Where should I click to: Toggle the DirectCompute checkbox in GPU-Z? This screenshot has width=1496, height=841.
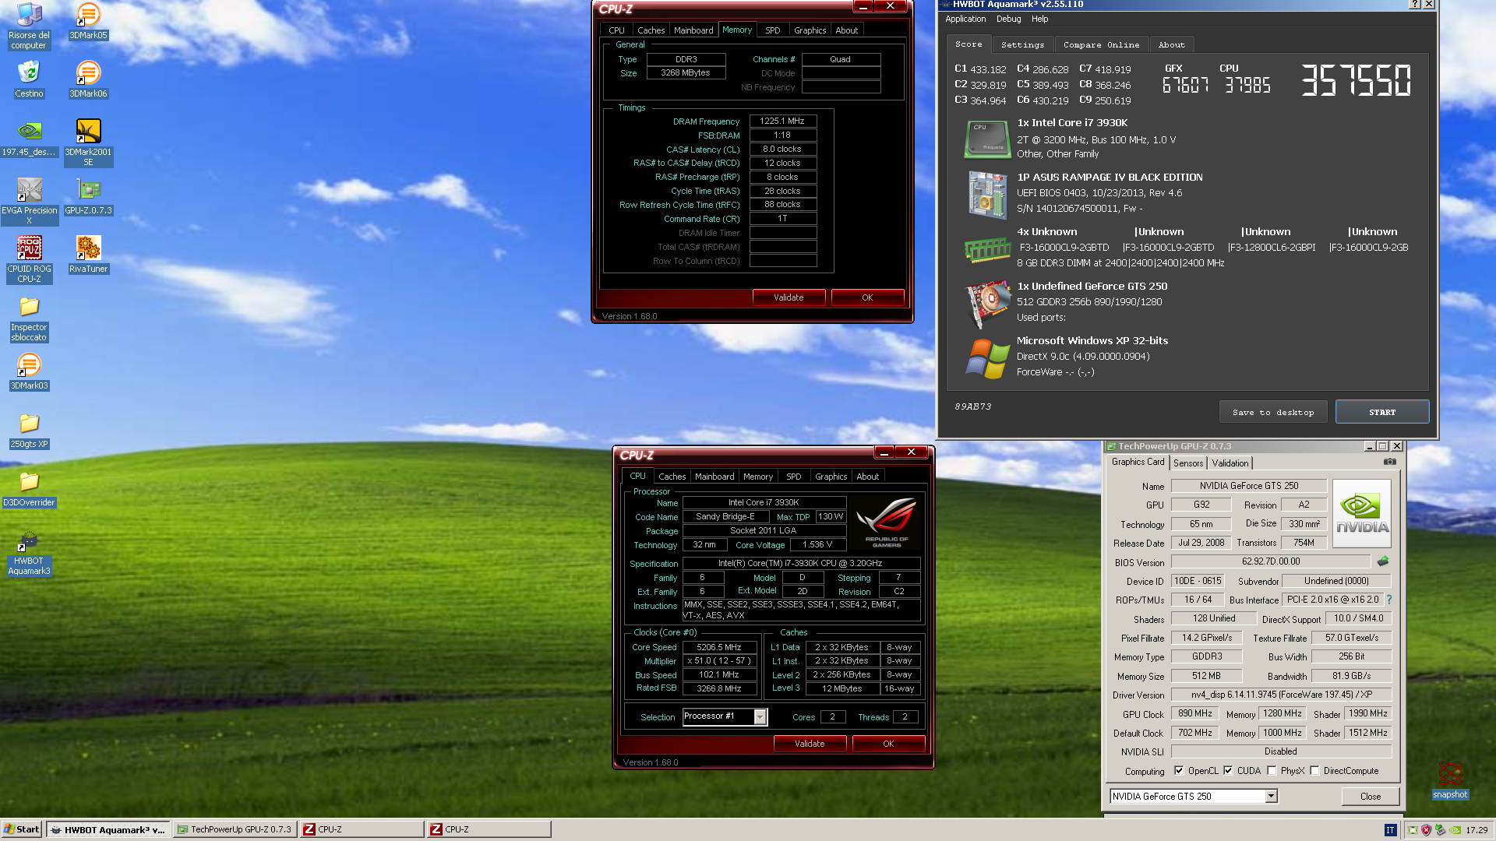tap(1314, 770)
